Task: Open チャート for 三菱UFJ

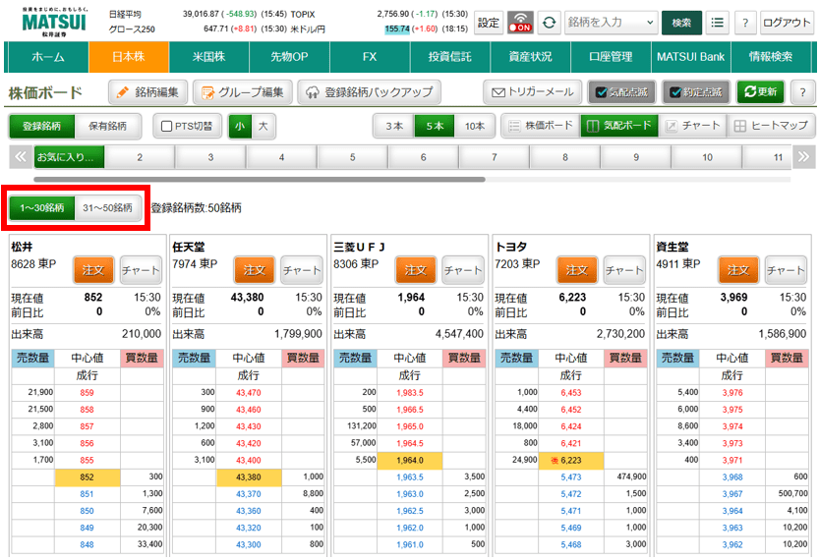Action: (x=463, y=270)
